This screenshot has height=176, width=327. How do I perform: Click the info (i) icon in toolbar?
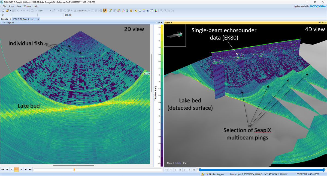tap(148, 10)
